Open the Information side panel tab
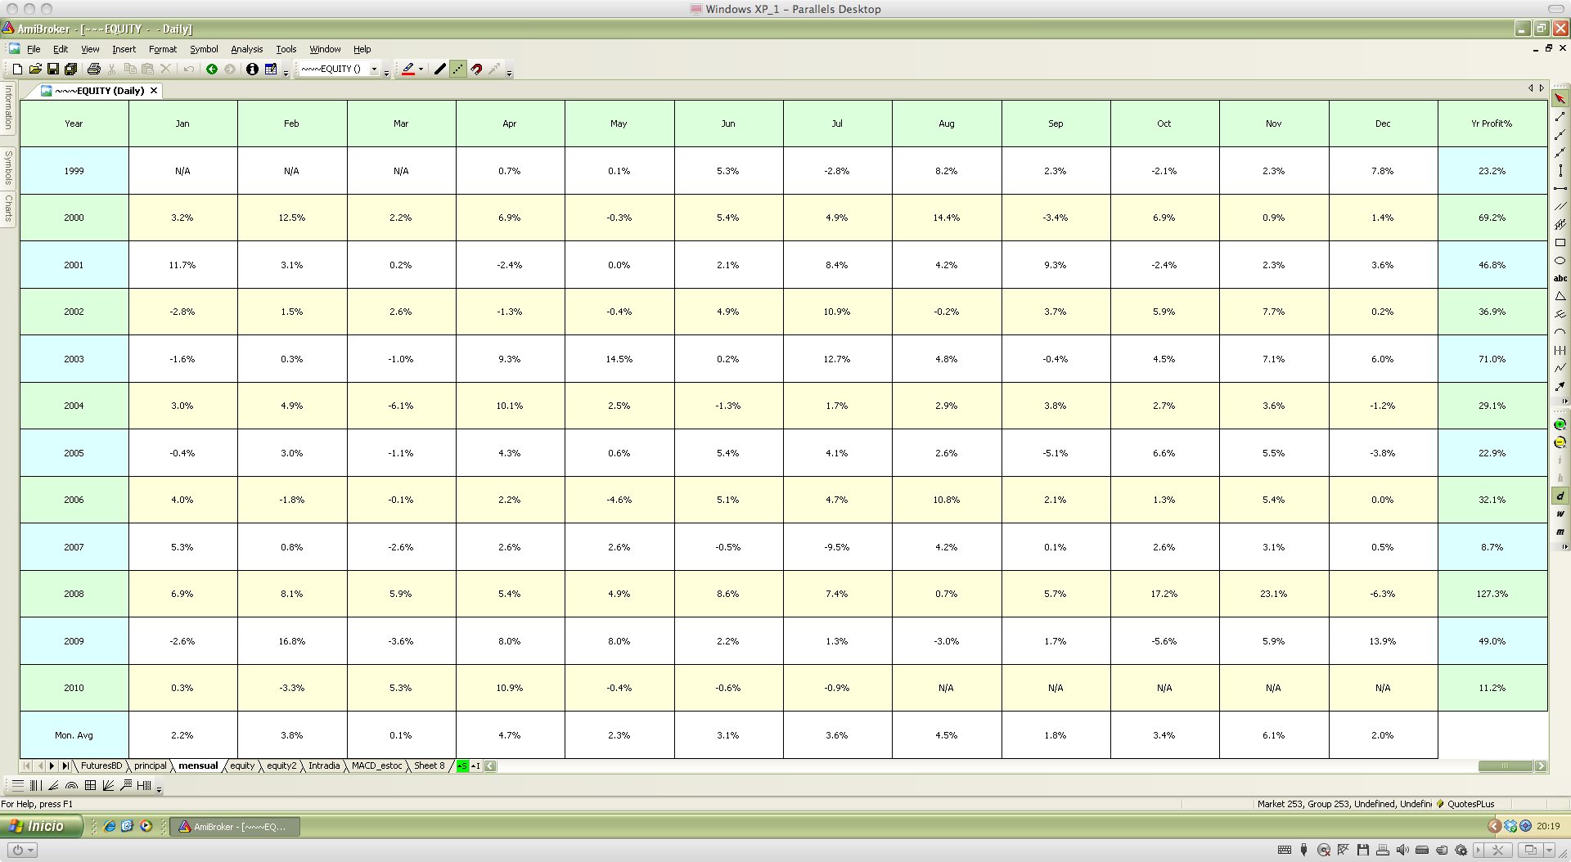 point(8,107)
